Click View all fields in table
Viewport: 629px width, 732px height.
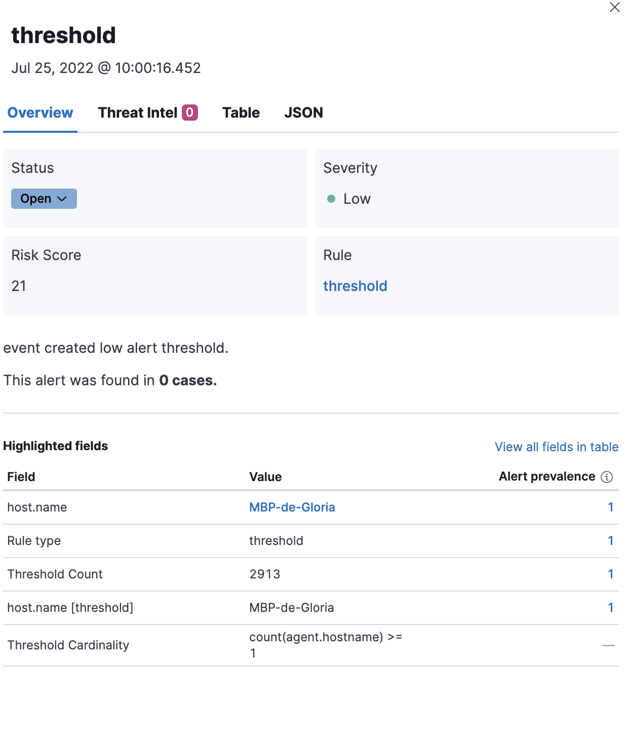pos(556,447)
